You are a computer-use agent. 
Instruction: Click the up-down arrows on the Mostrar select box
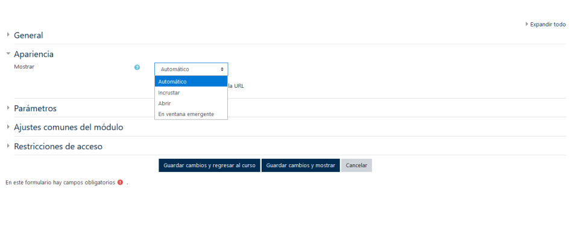(222, 69)
